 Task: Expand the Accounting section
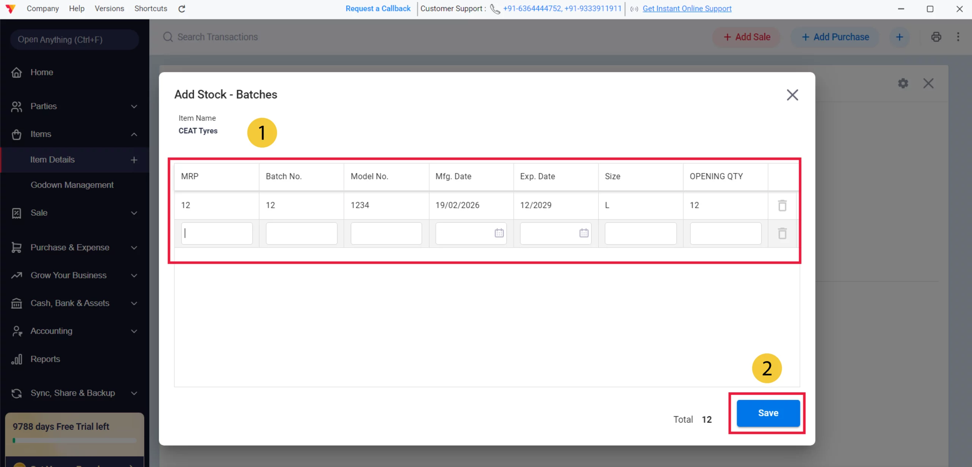tap(134, 331)
